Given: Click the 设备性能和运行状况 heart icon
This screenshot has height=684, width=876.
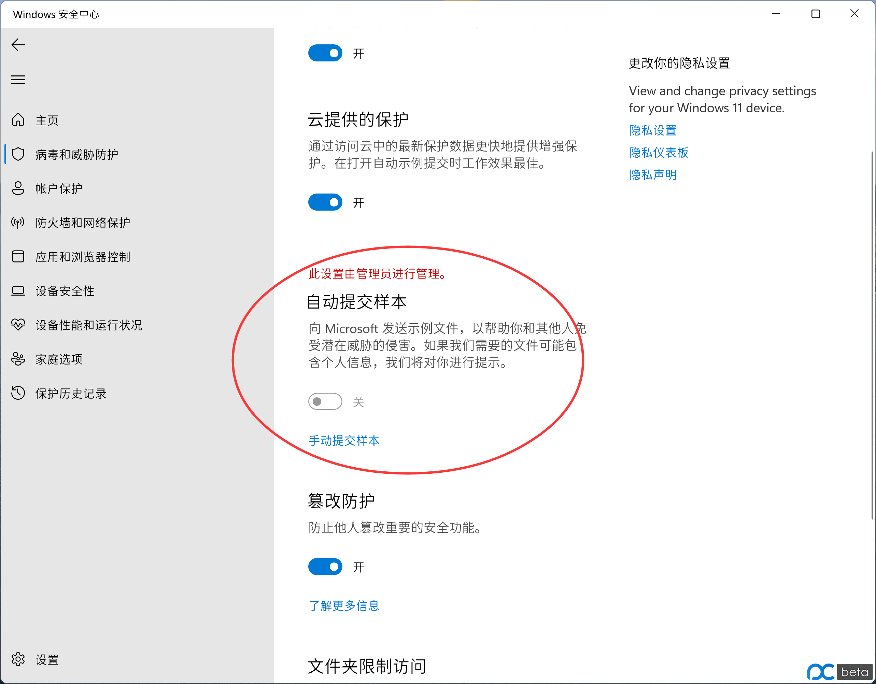Looking at the screenshot, I should click(18, 325).
